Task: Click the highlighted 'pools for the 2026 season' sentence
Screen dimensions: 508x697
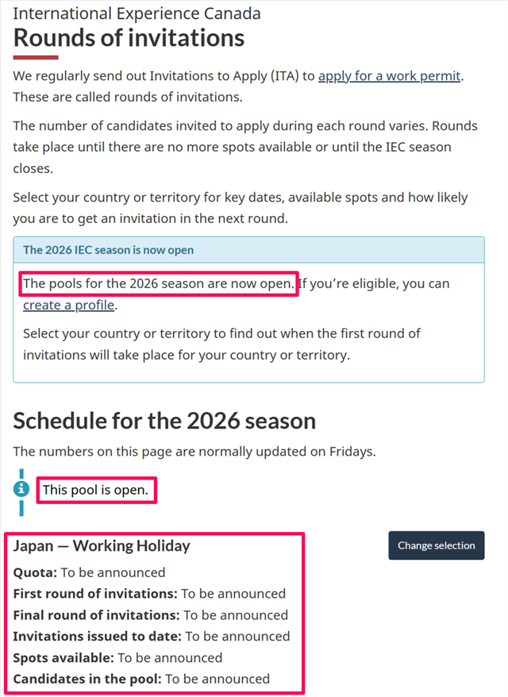Action: (x=159, y=283)
